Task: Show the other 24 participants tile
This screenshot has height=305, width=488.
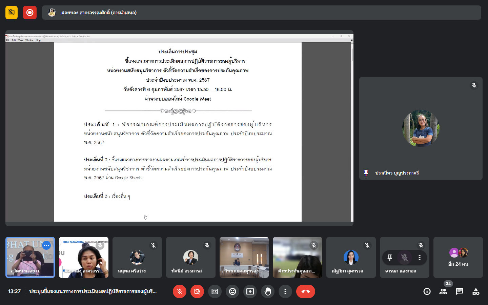Action: (x=458, y=257)
